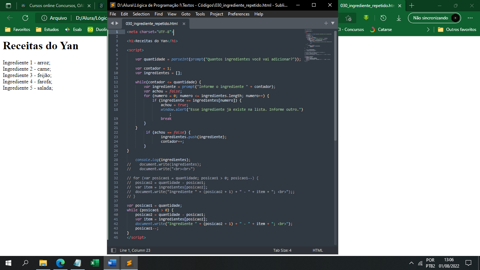Change Tab Size: 4 setting

coord(282,250)
